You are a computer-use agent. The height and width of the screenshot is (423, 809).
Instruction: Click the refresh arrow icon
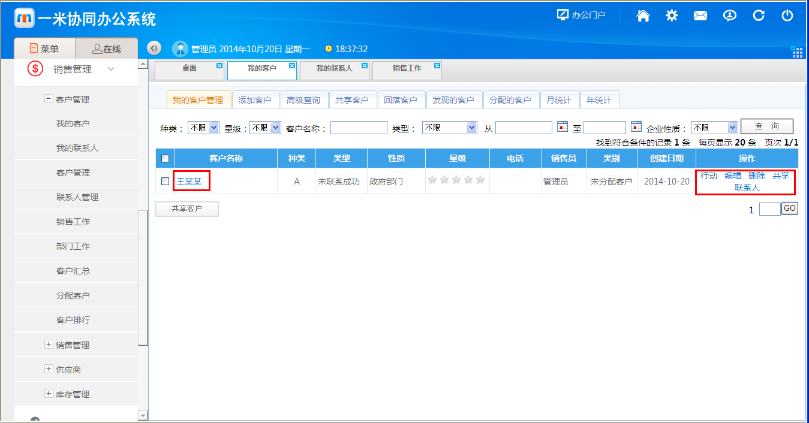[759, 16]
